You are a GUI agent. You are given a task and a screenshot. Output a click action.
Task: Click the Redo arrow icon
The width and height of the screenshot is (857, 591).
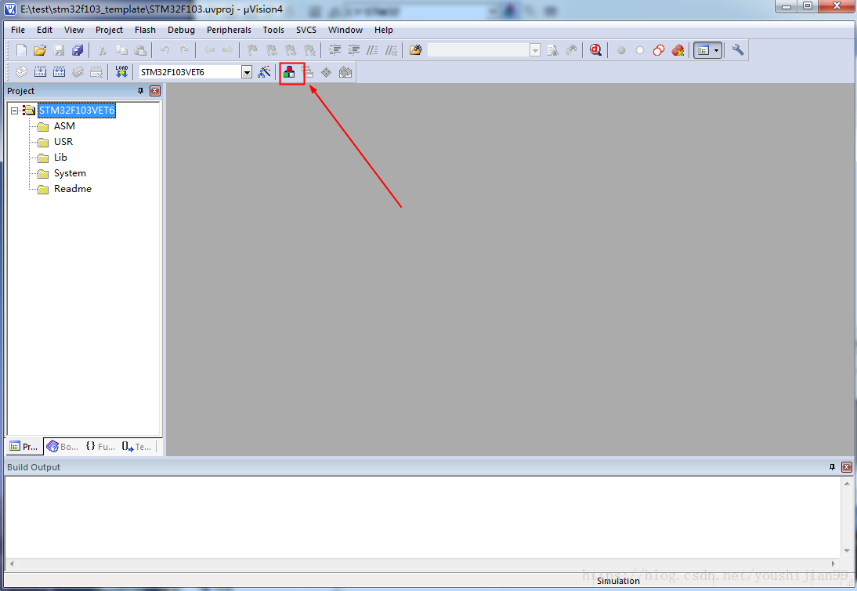(x=184, y=50)
